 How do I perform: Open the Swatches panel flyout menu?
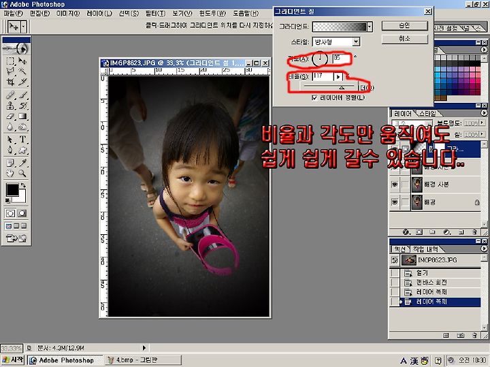pos(484,50)
